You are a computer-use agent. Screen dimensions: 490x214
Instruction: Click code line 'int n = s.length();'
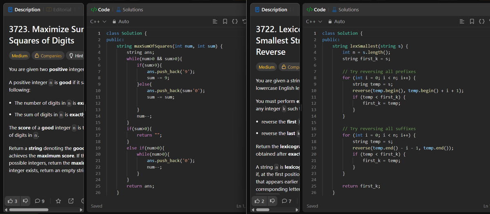pos(366,52)
